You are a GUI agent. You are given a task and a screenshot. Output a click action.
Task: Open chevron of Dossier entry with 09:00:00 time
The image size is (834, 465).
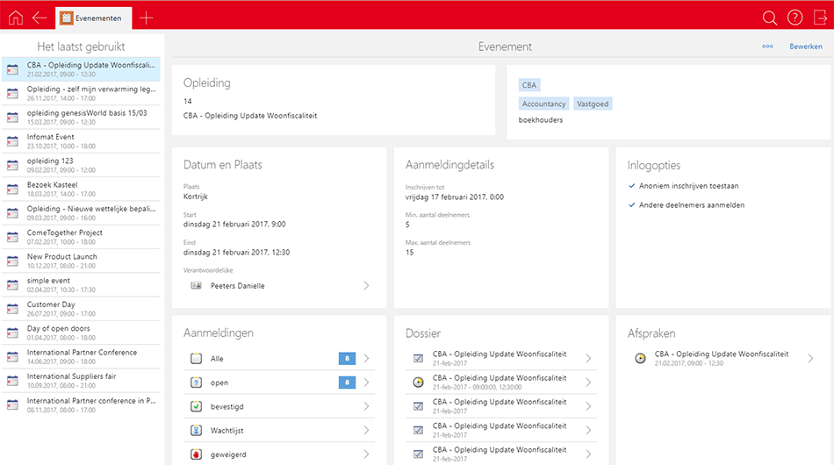588,383
